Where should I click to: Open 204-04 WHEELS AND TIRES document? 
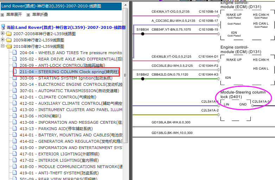tap(71, 53)
